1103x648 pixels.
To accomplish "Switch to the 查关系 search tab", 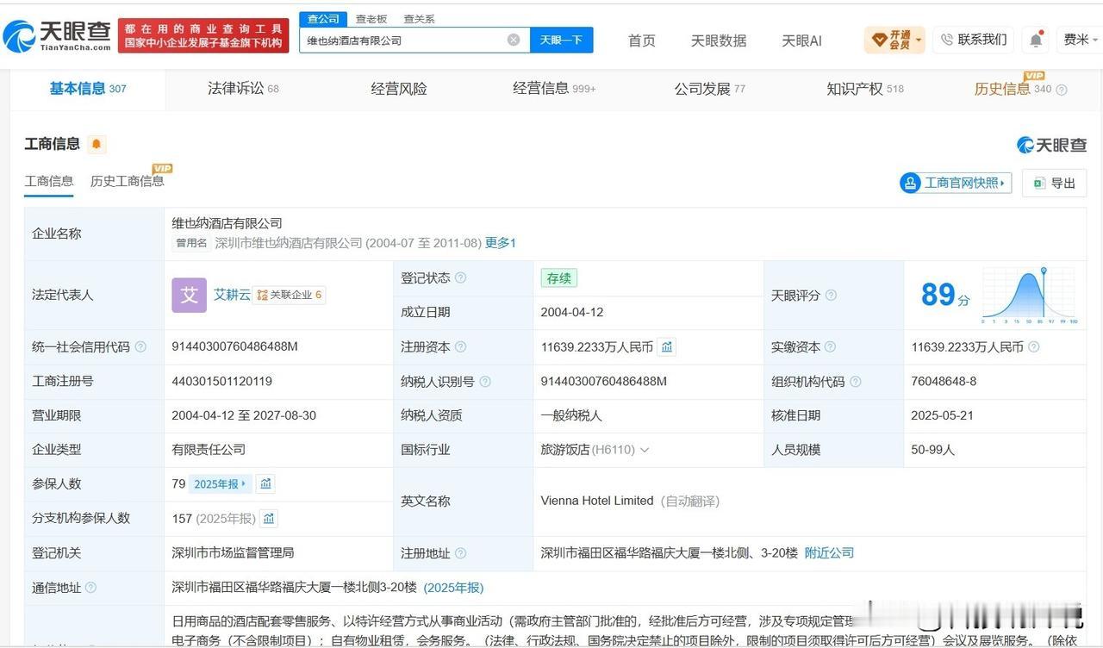I will (x=420, y=19).
